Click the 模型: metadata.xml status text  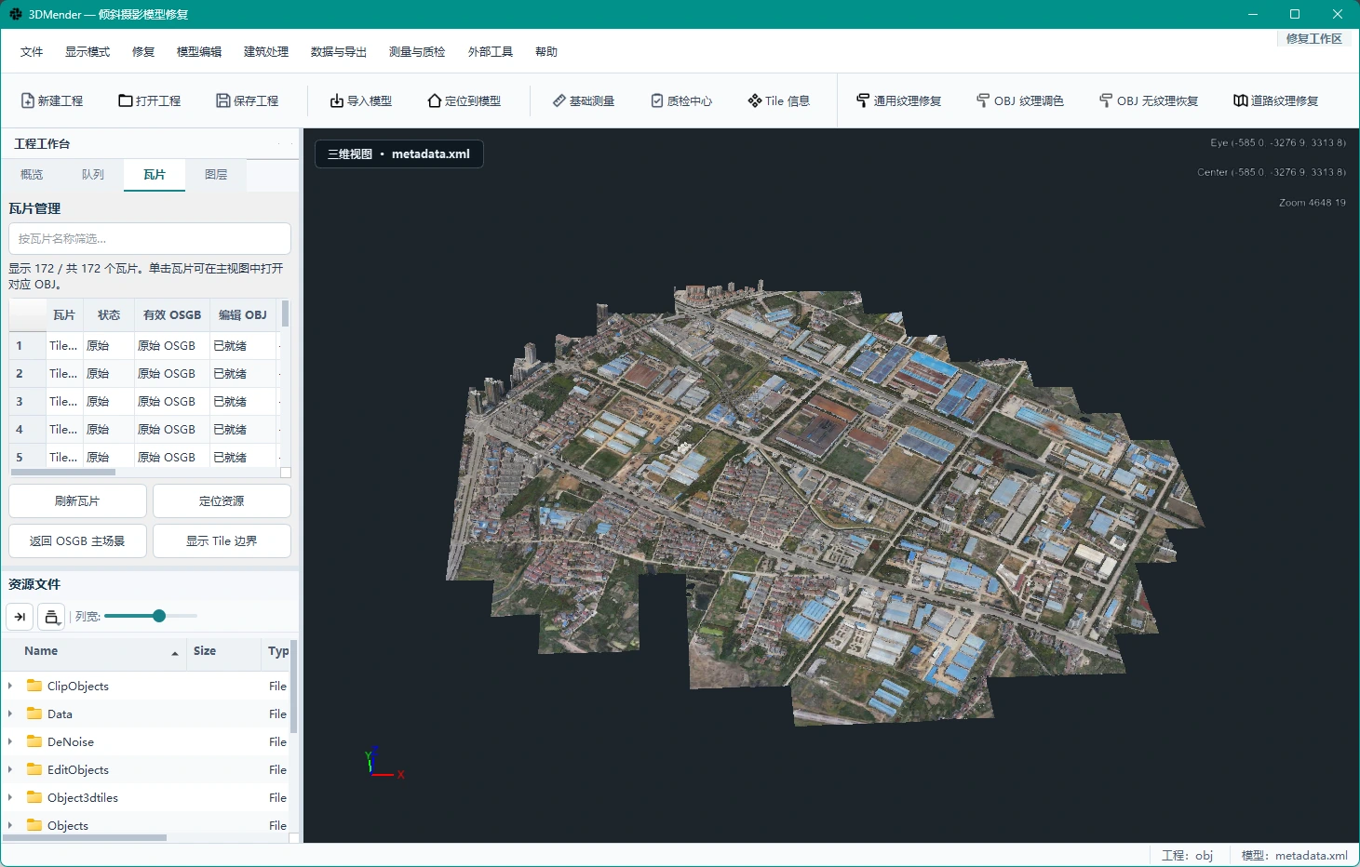(1294, 856)
